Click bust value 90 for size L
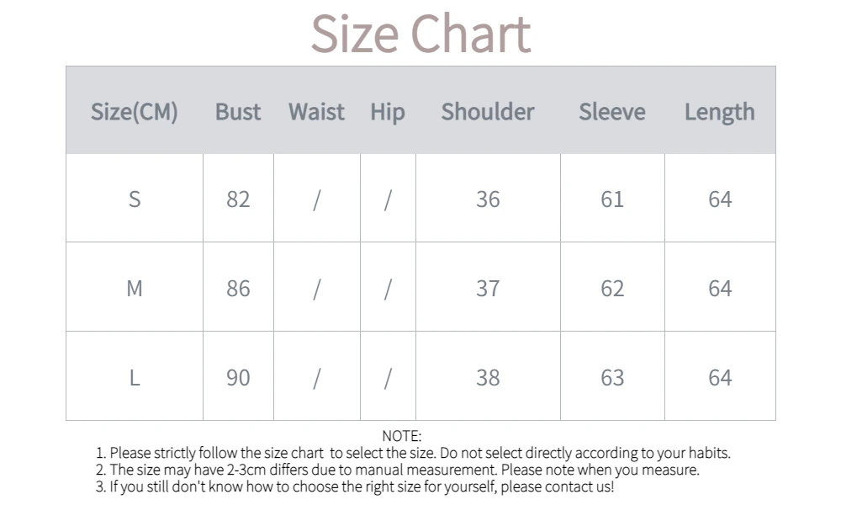 (238, 378)
